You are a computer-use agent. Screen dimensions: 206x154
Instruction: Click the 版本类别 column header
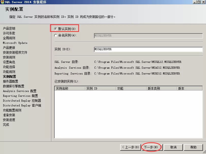(x=162, y=88)
